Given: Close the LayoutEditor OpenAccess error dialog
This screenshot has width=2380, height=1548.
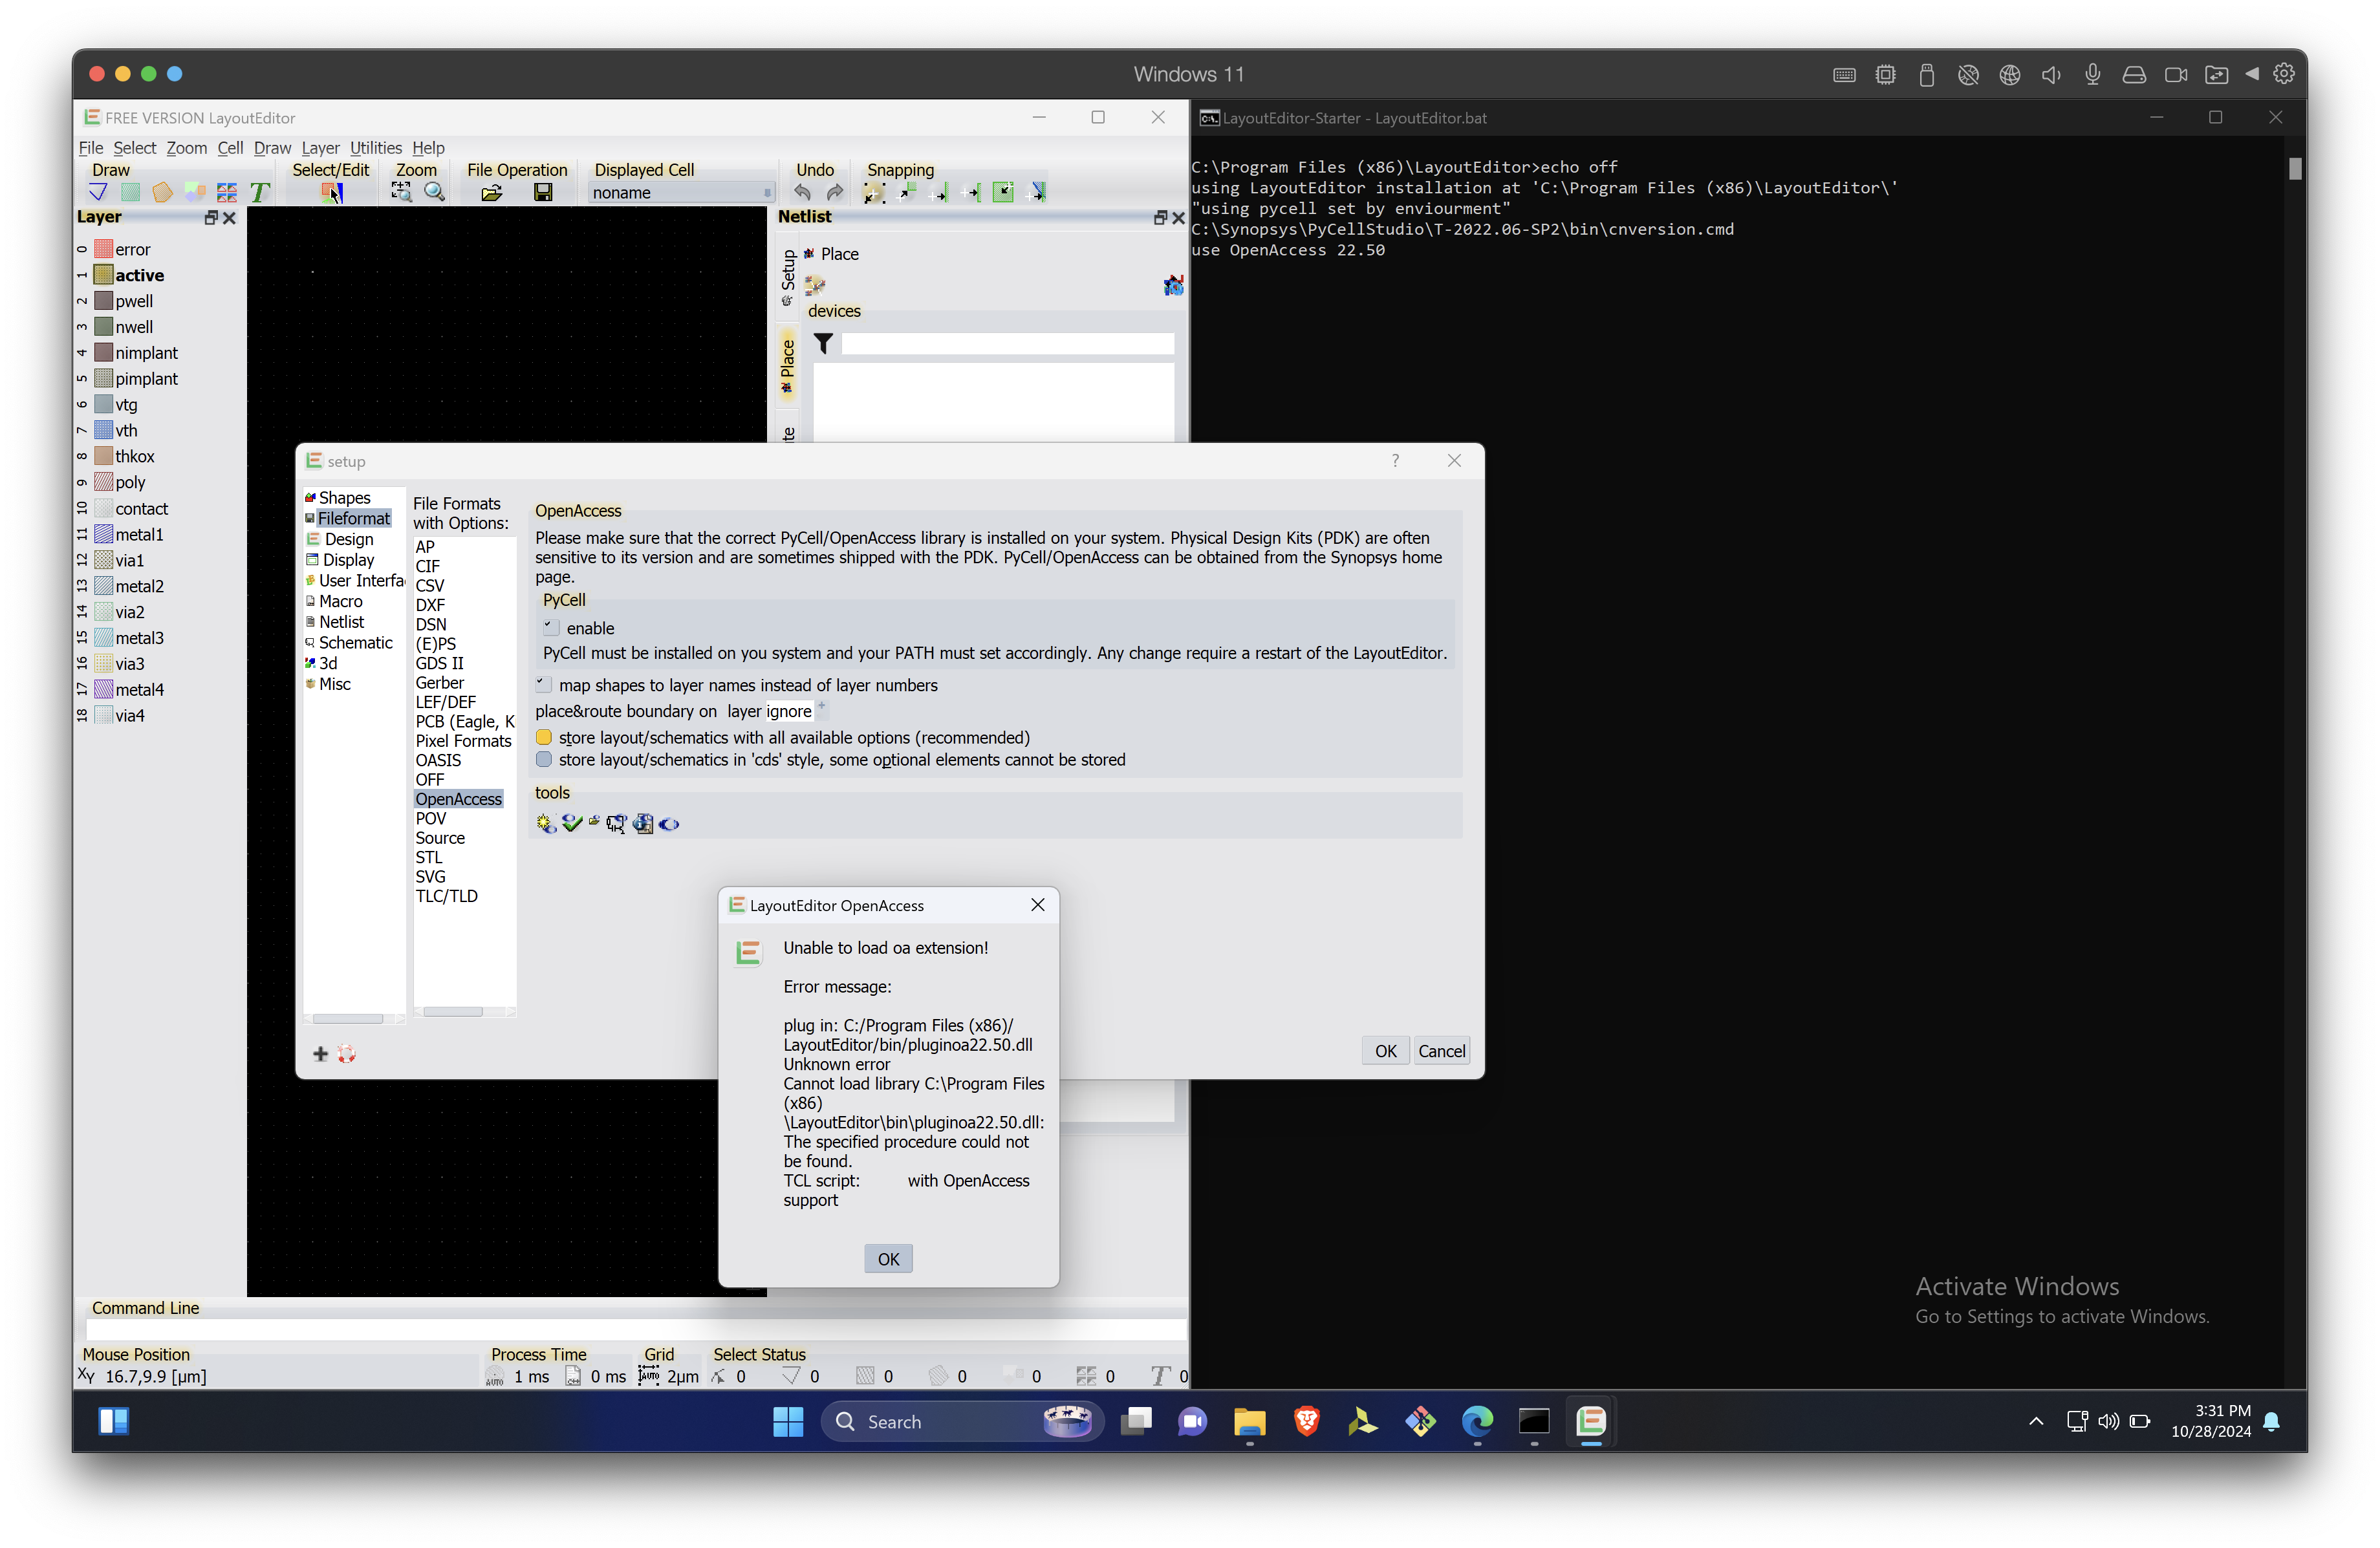Looking at the screenshot, I should click(x=1038, y=905).
